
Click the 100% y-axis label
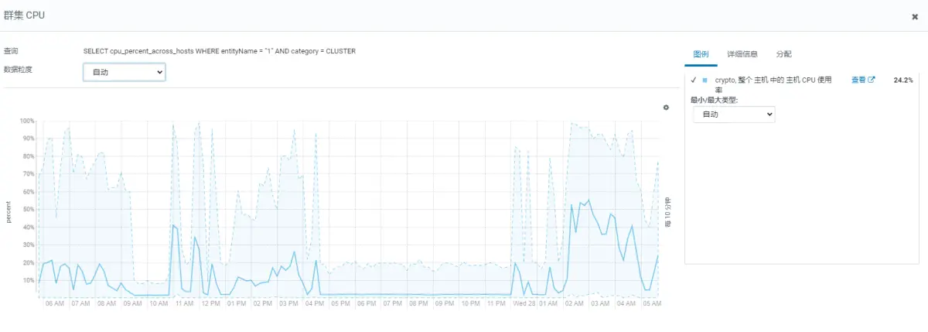[27, 122]
